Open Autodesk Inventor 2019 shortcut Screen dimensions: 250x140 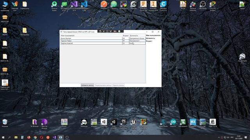[x=154, y=6]
